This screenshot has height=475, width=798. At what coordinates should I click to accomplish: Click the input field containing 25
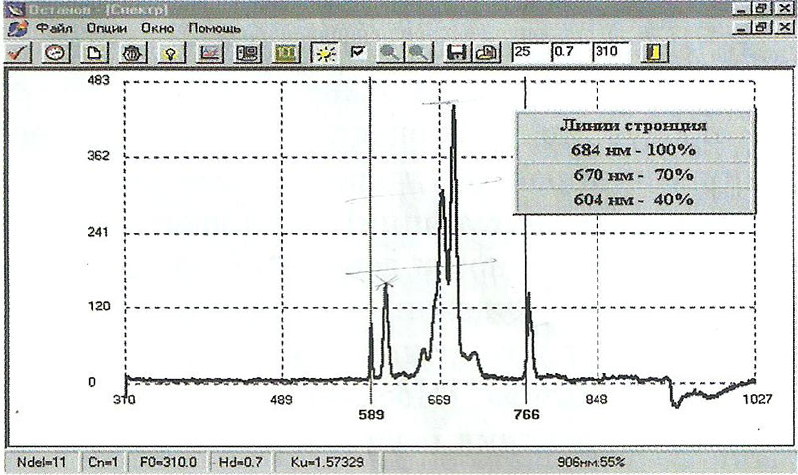coord(529,52)
